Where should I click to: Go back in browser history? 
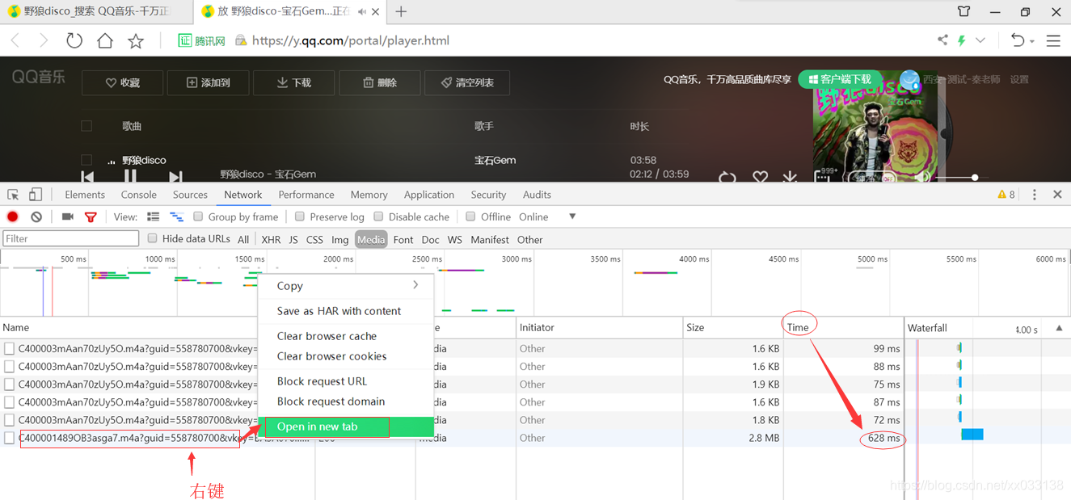tap(15, 40)
